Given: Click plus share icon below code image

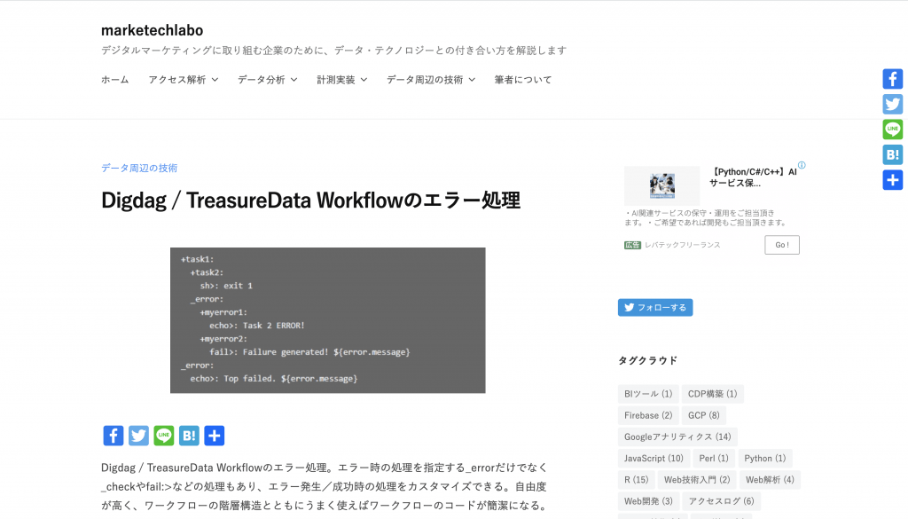Looking at the screenshot, I should [x=215, y=436].
